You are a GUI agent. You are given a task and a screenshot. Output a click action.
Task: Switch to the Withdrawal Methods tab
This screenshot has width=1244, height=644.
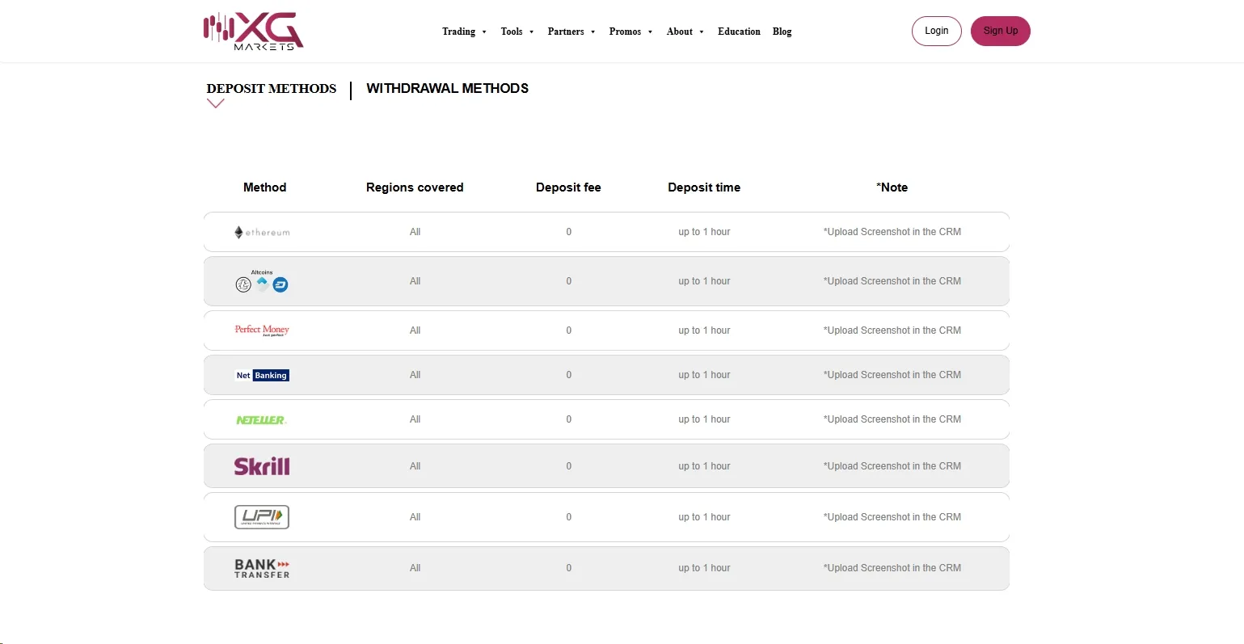(x=447, y=89)
